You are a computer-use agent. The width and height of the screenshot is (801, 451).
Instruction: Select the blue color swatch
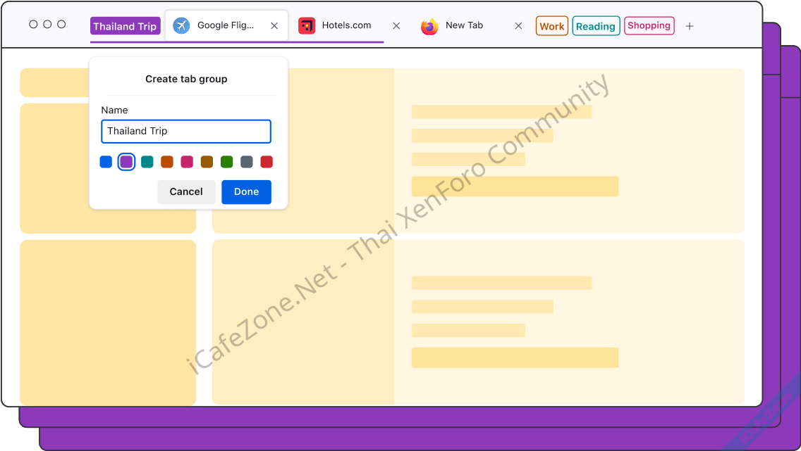[106, 161]
